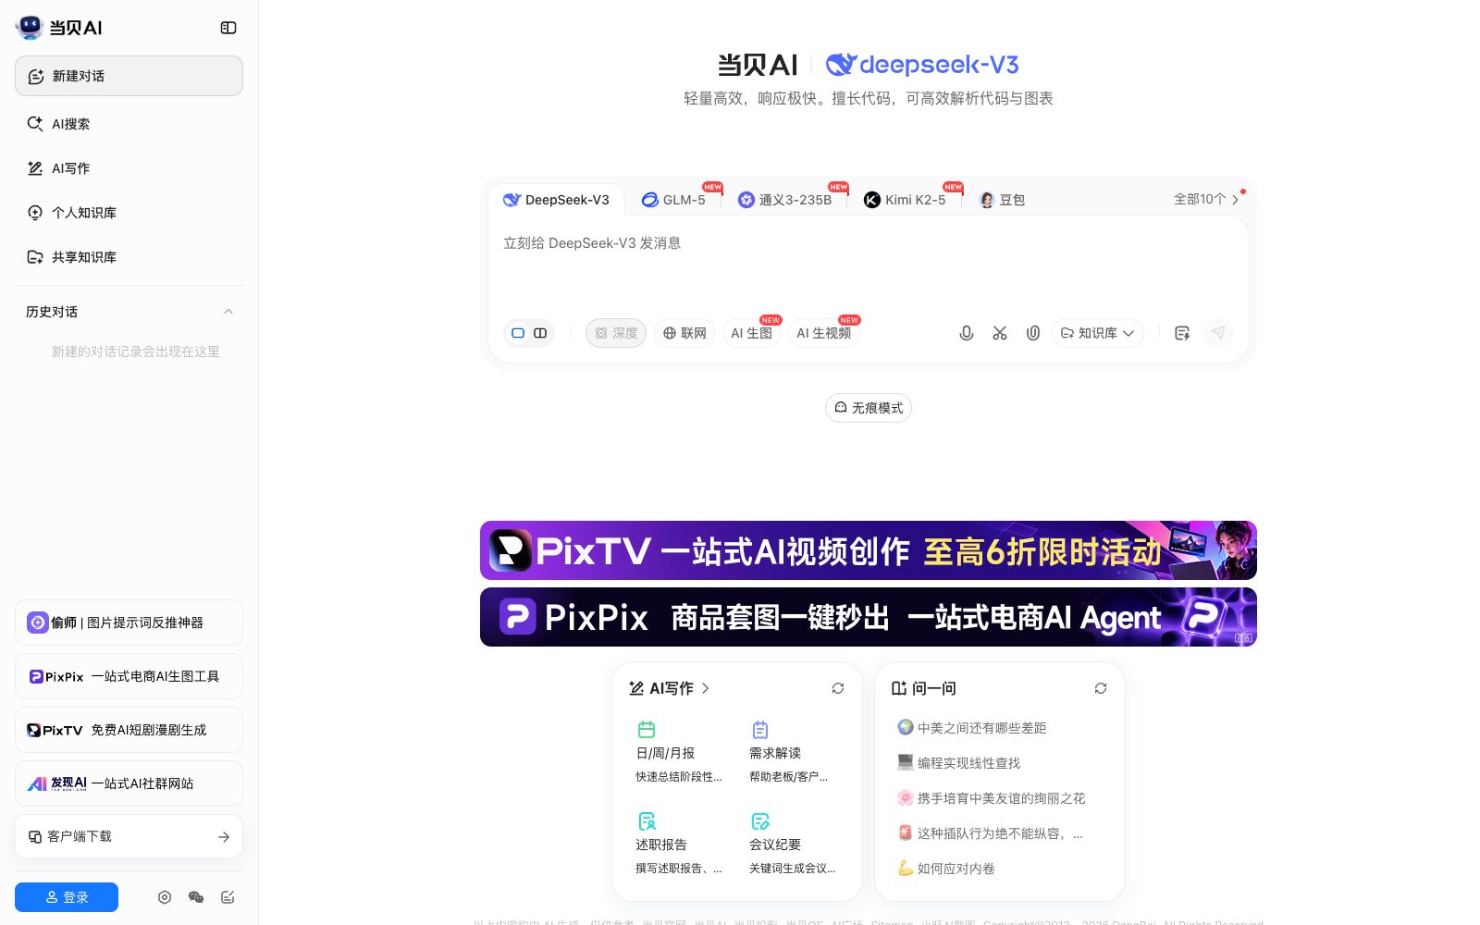The width and height of the screenshot is (1480, 925).
Task: Open the 知识库 dropdown
Action: [1097, 333]
